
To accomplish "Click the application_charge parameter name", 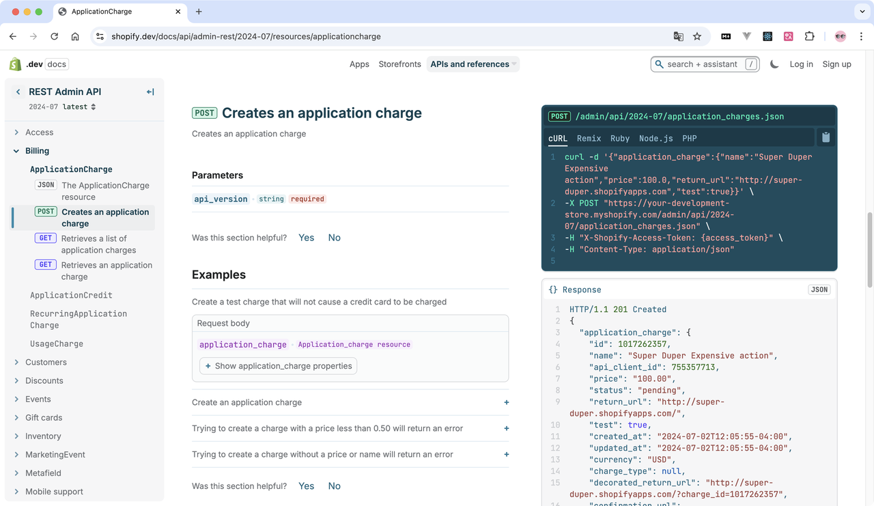I will (243, 345).
